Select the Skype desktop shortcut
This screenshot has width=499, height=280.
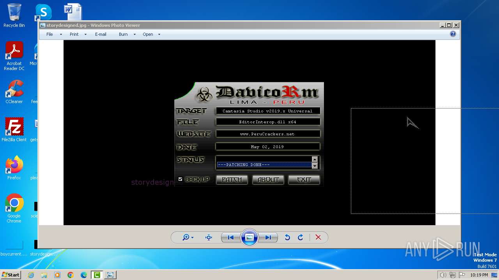click(43, 12)
